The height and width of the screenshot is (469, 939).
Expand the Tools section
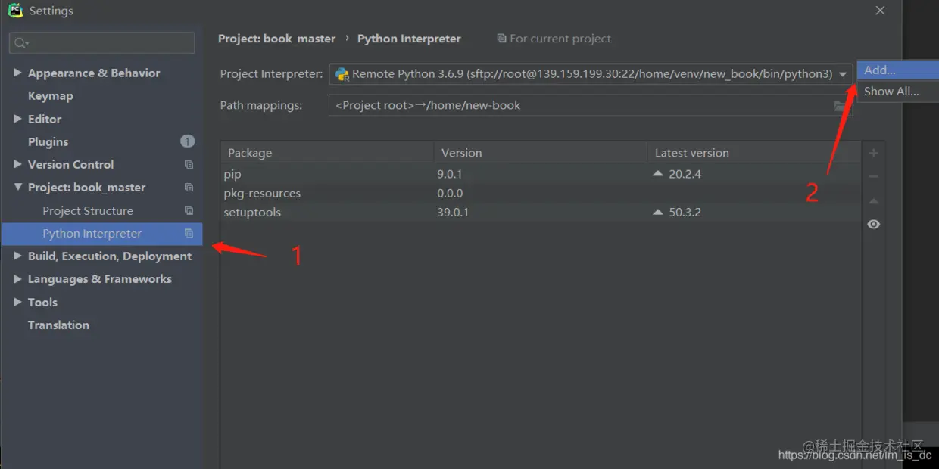[17, 302]
